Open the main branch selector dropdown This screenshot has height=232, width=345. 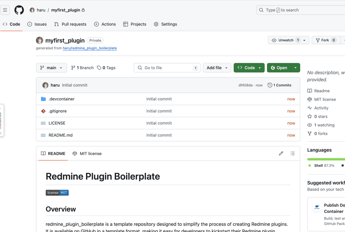51,68
